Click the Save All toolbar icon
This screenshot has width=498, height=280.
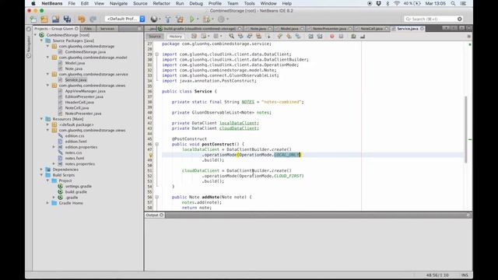(x=67, y=19)
